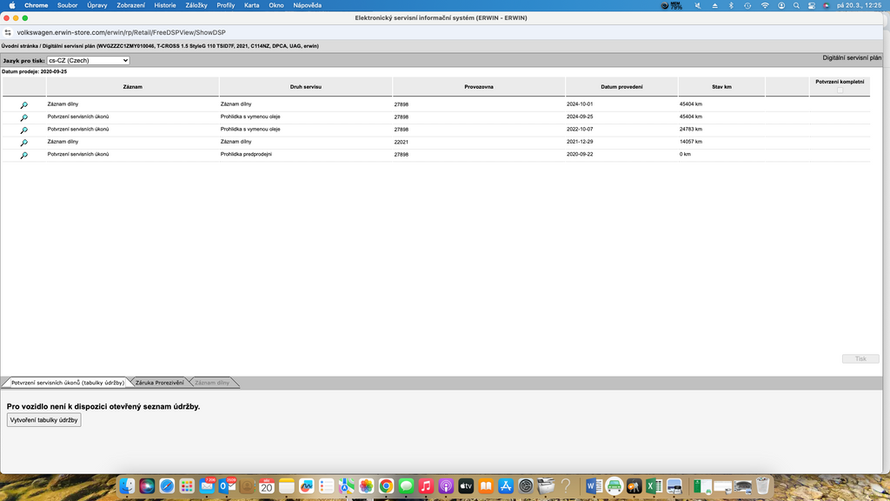Viewport: 890px width, 501px height.
Task: Launch Safari from the Dock
Action: [x=166, y=485]
